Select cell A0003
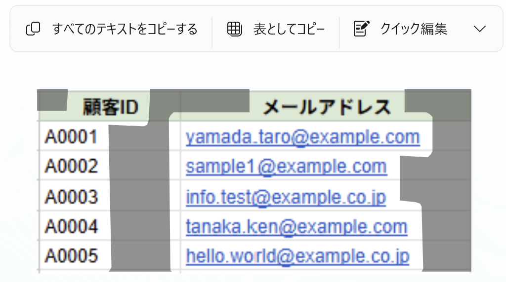This screenshot has height=282, width=506. [71, 196]
